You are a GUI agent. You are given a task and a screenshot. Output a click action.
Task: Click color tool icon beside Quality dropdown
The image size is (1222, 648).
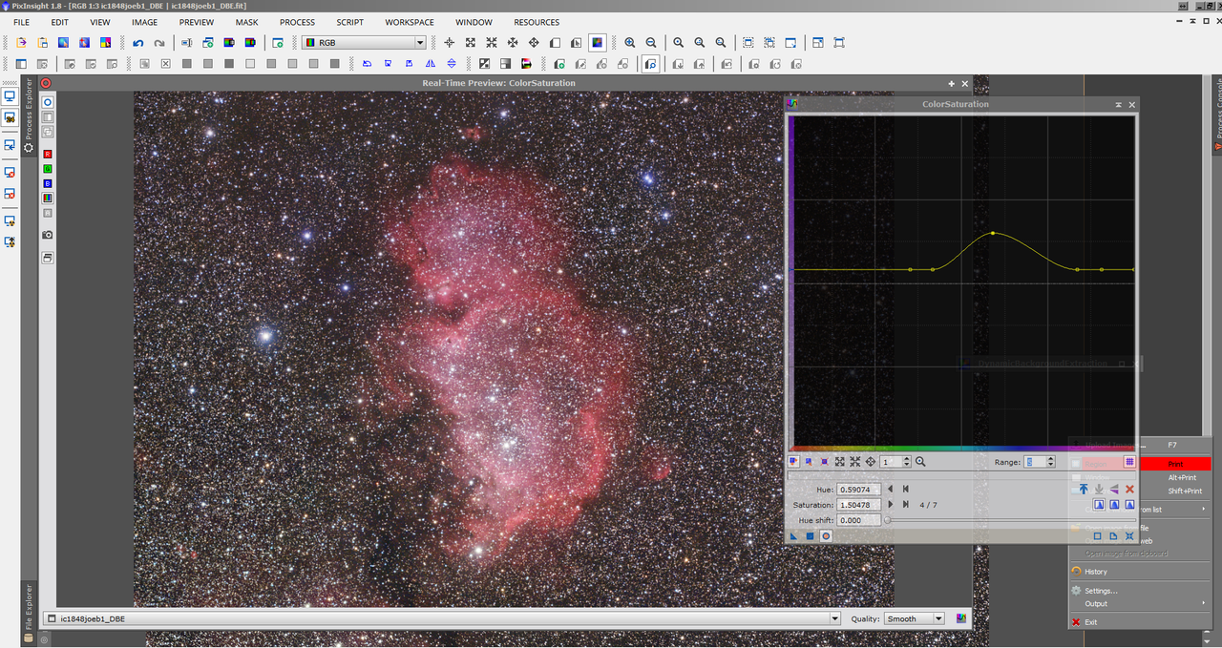961,618
